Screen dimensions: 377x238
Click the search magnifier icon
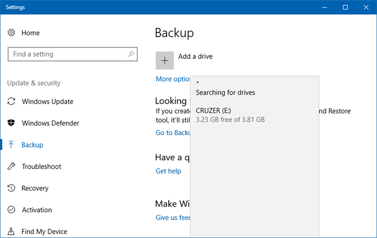click(131, 55)
